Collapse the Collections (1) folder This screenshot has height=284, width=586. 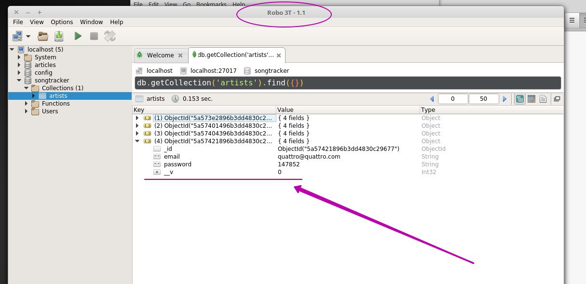point(27,88)
